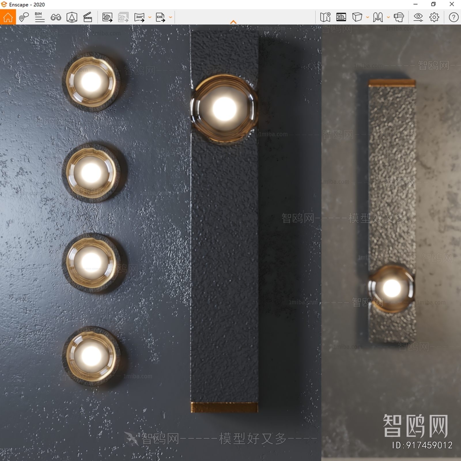The height and width of the screenshot is (461, 461).
Task: Click the Screenshot export icon
Action: 107,17
